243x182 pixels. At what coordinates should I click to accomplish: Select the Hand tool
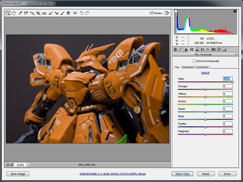point(14,13)
